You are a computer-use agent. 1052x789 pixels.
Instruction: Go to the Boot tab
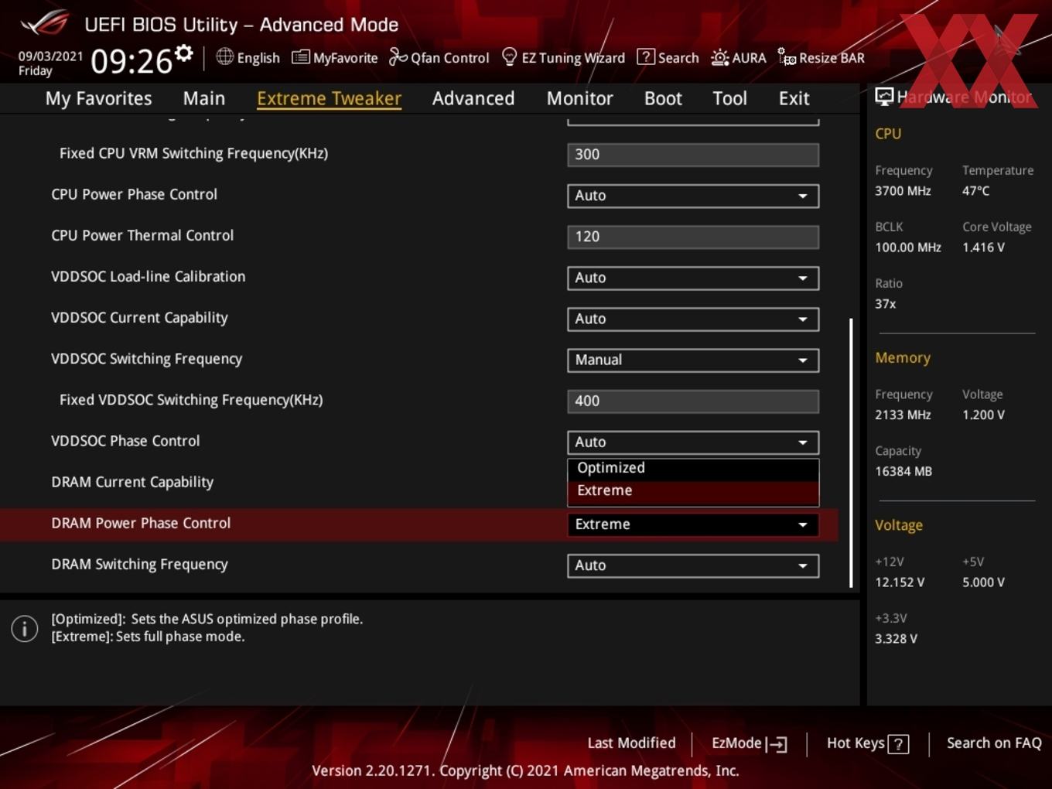[x=663, y=98]
